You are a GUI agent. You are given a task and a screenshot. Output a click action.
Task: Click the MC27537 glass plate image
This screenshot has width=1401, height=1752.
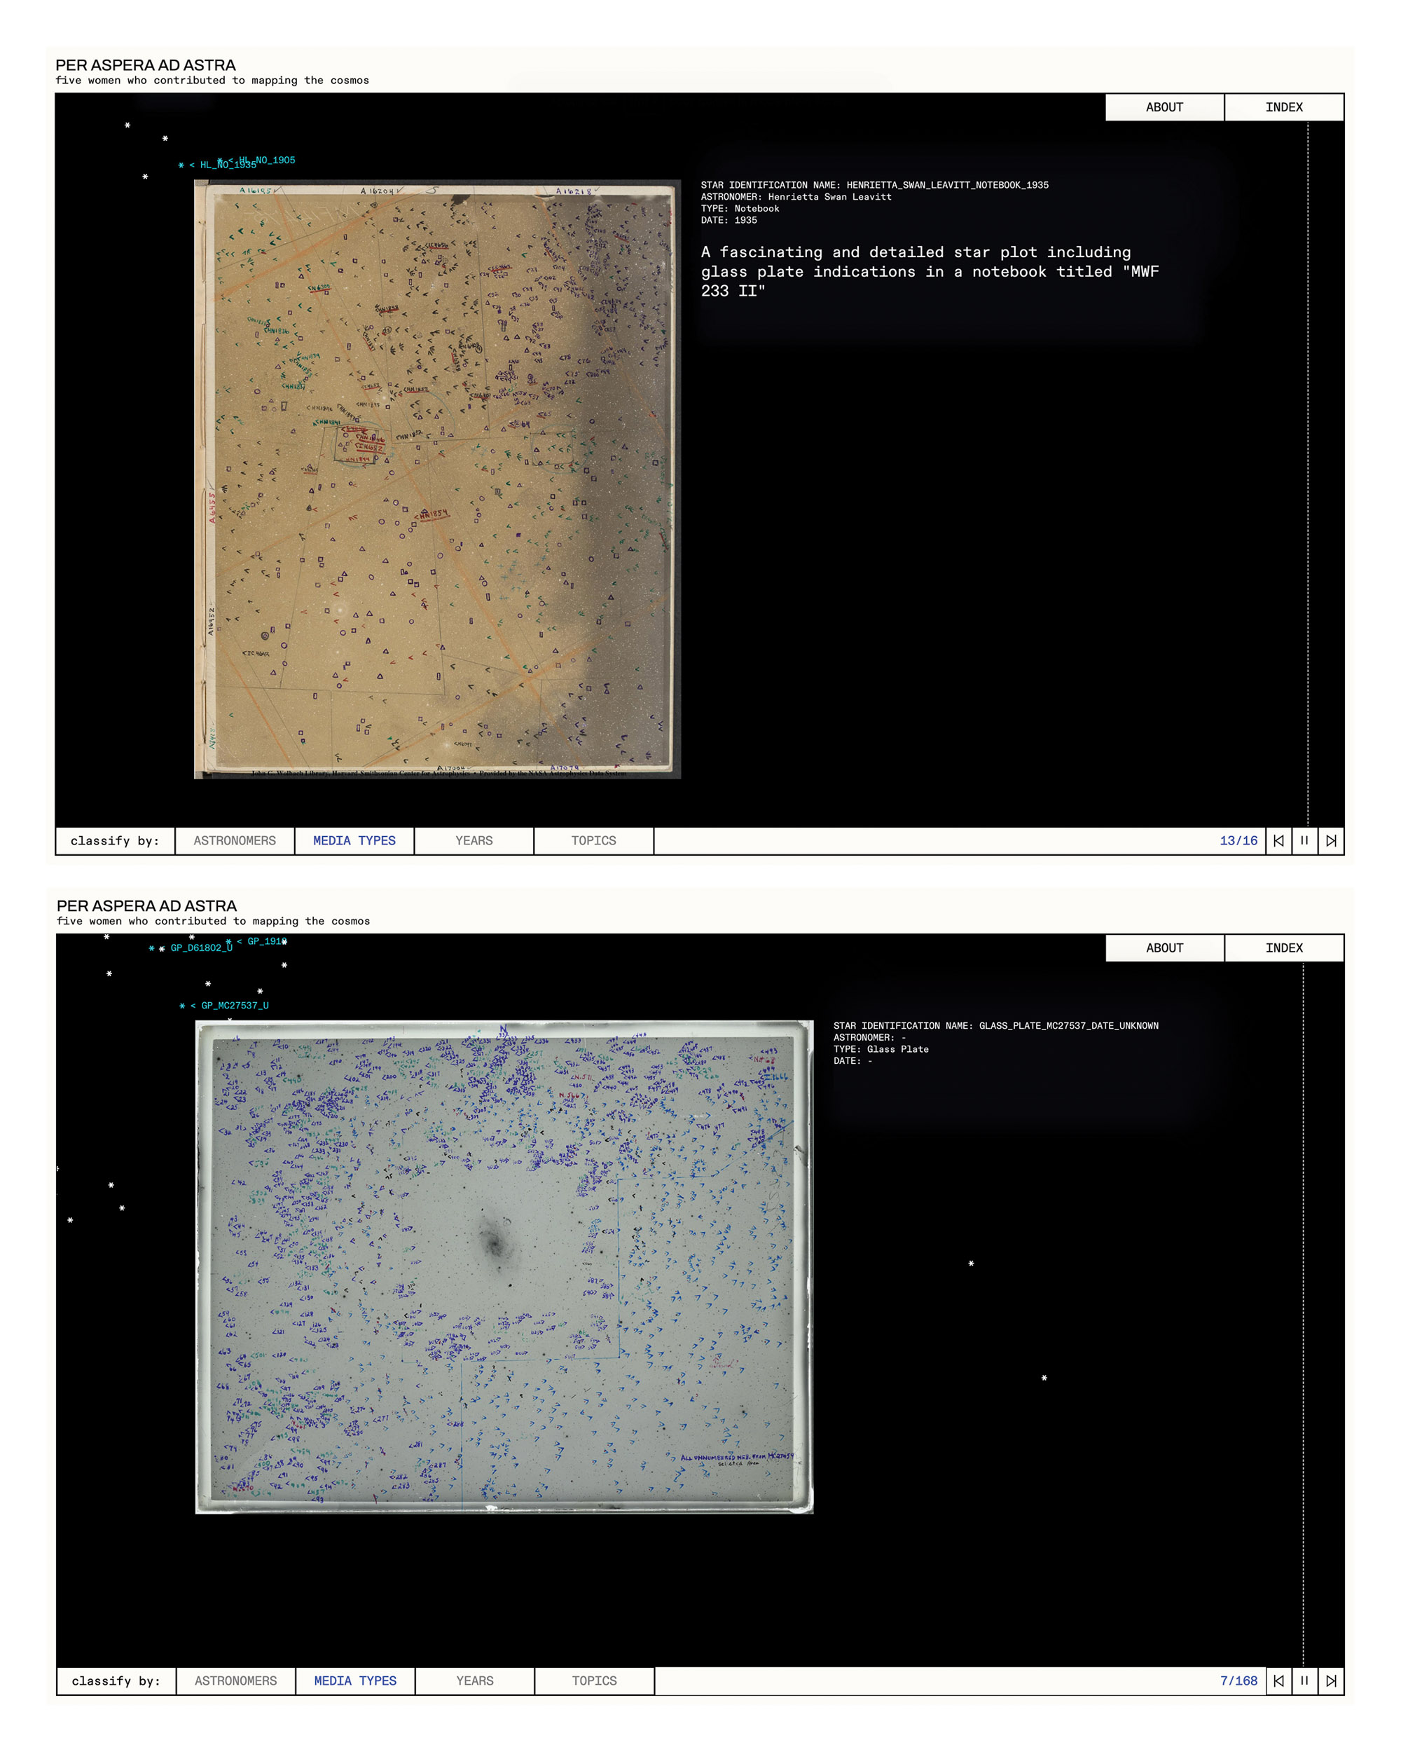pyautogui.click(x=504, y=1266)
